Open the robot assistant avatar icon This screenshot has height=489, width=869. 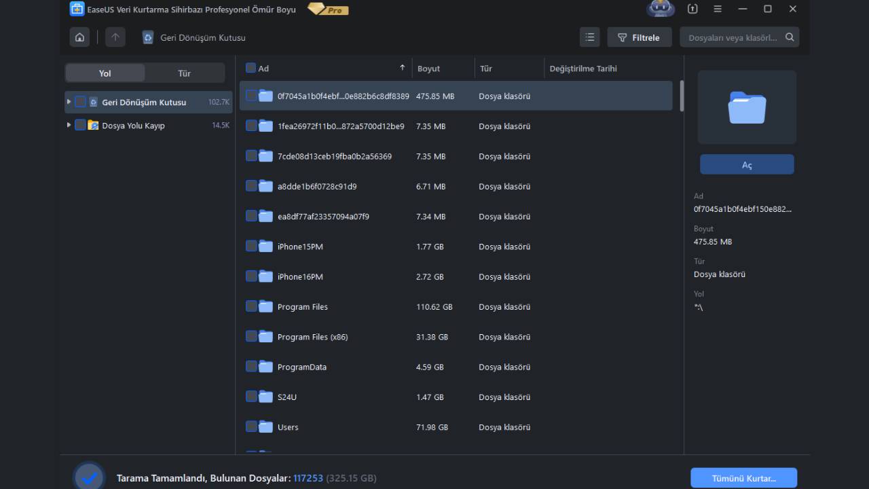coord(661,9)
